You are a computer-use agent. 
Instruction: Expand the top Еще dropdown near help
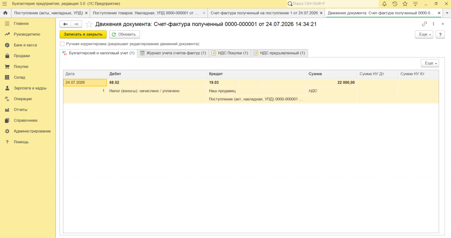[424, 34]
